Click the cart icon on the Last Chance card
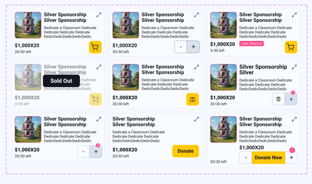 pyautogui.click(x=291, y=47)
